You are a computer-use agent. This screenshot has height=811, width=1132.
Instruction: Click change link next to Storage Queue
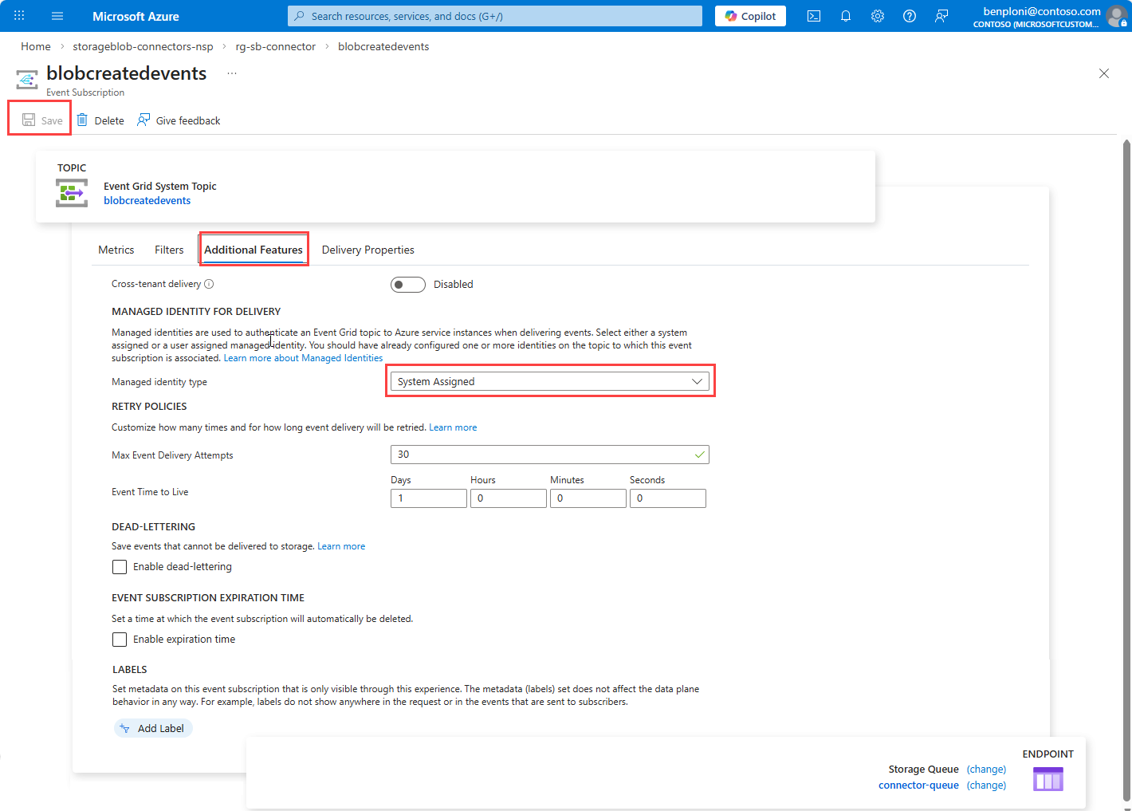pos(987,770)
